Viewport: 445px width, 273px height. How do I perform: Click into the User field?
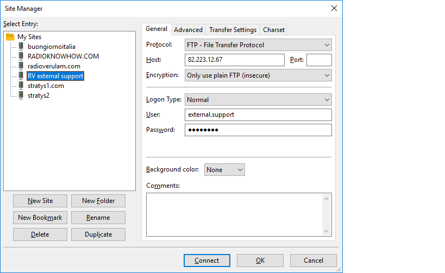point(258,115)
